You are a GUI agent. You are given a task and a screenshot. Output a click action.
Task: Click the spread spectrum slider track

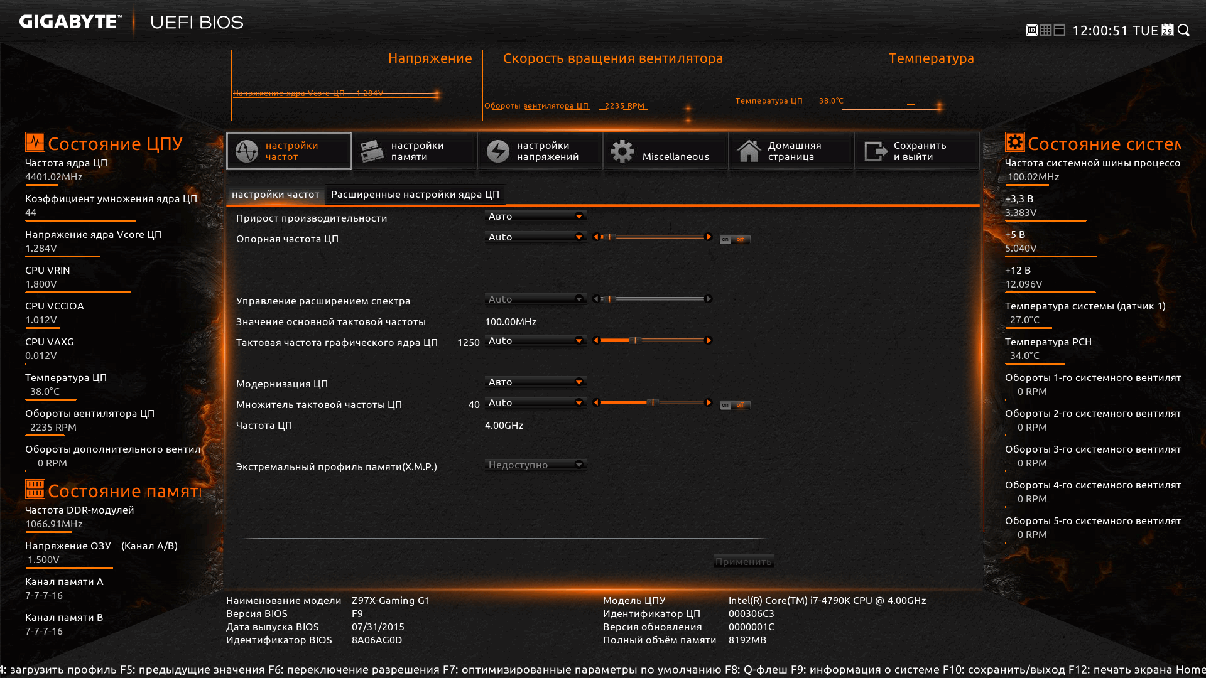[x=653, y=299]
